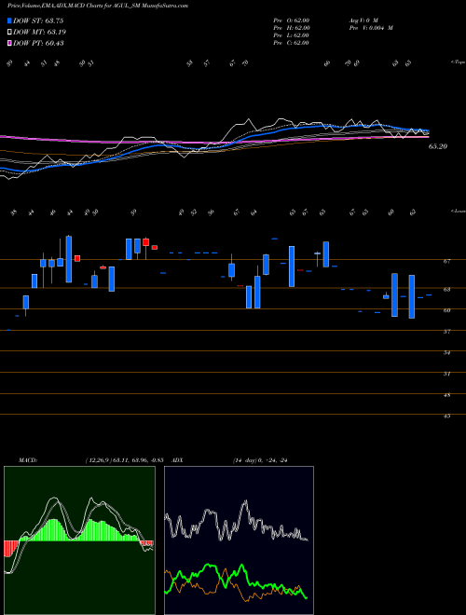This screenshot has width=466, height=615.
Task: Click the magenta DOW PT legend swatch
Action: [10, 43]
